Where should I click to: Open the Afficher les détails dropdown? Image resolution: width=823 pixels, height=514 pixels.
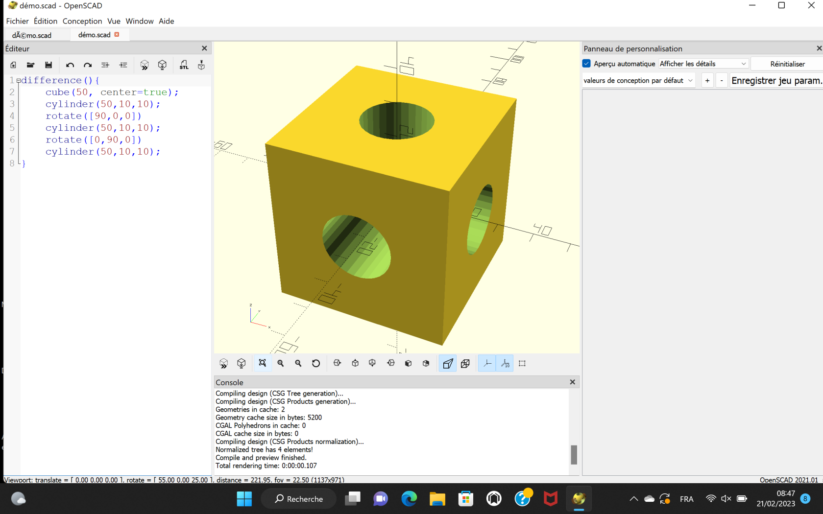(703, 64)
